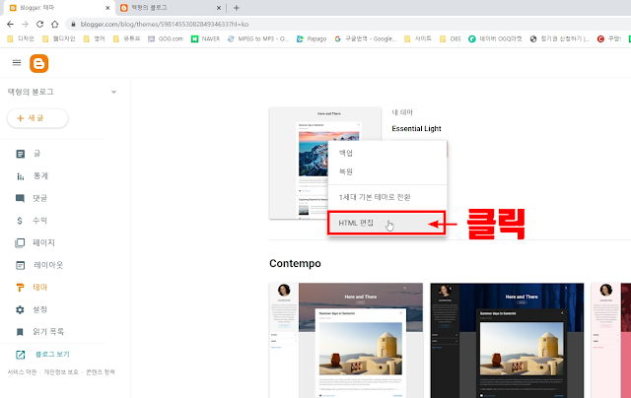Select 테마 theme paint-roller item
Image resolution: width=631 pixels, height=398 pixels.
pyautogui.click(x=33, y=288)
